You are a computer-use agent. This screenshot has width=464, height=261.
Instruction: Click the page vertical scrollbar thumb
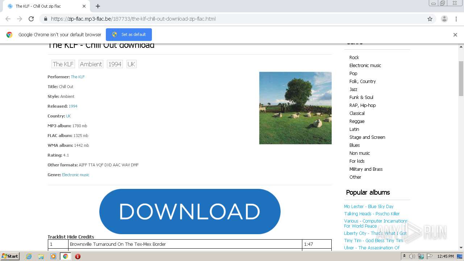tap(461, 78)
